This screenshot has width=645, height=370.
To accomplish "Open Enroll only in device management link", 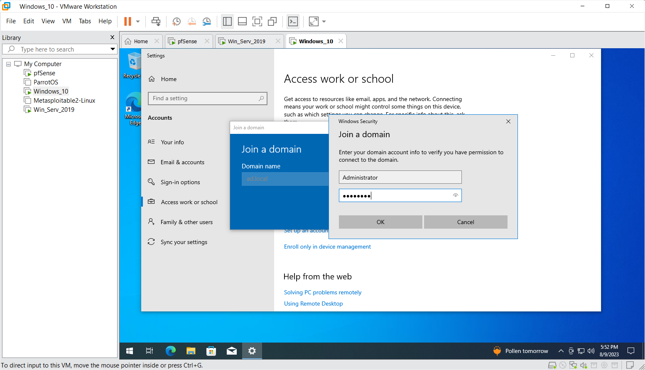I will coord(327,247).
